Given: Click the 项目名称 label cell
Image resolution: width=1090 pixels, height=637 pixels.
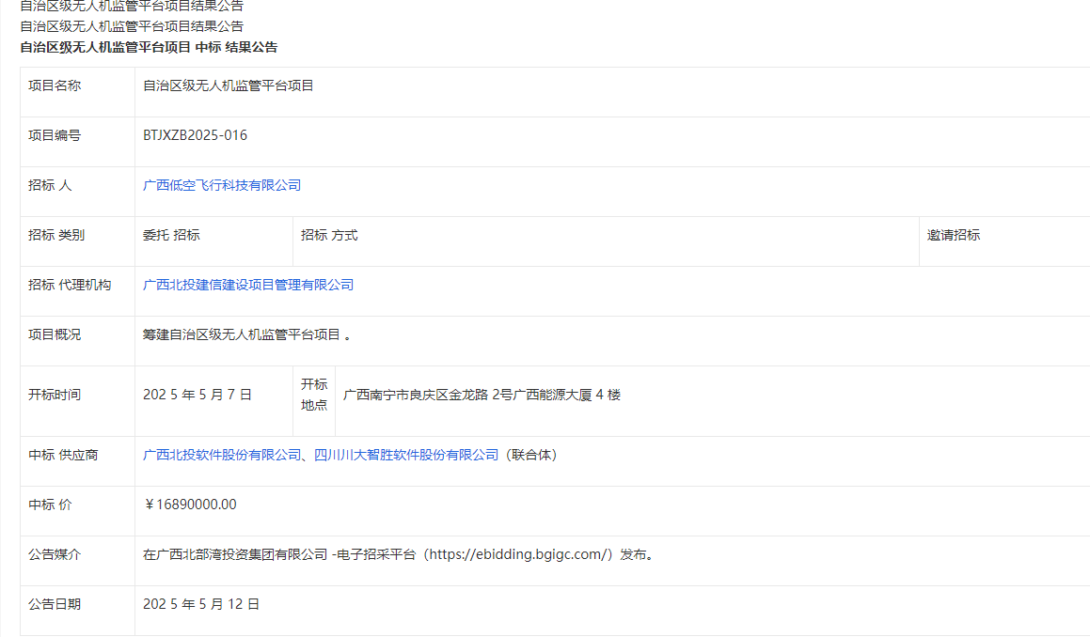Looking at the screenshot, I should point(77,92).
